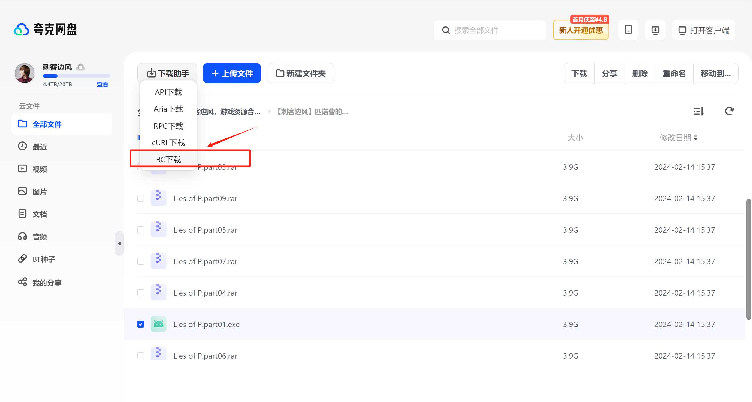752x402 pixels.
Task: Click 下载 in action toolbar
Action: (x=579, y=73)
